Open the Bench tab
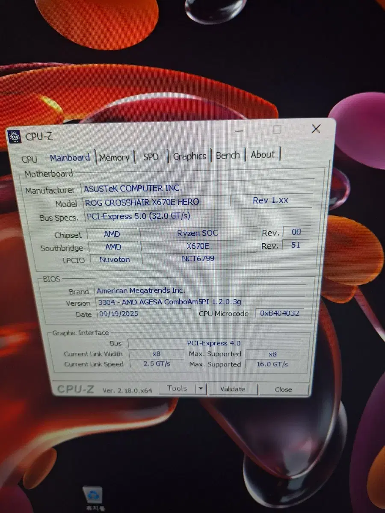Screen dimensions: 385x513 point(228,155)
